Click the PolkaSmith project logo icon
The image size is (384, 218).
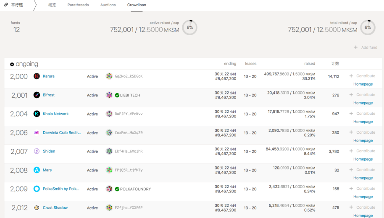[x=37, y=189]
